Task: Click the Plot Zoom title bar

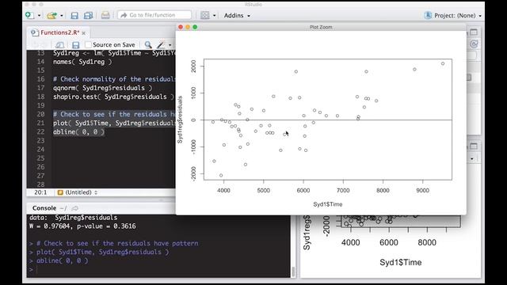Action: (321, 27)
